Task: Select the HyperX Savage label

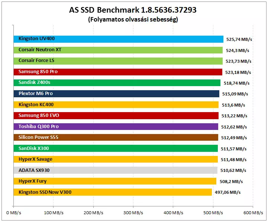Action: coord(35,159)
